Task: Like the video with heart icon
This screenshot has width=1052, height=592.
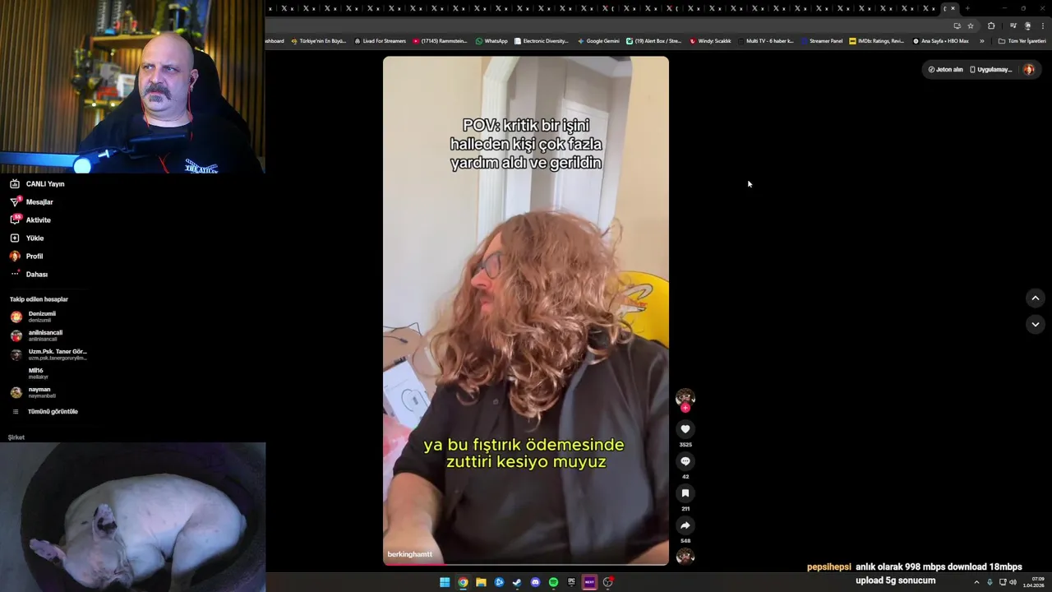Action: 685,429
